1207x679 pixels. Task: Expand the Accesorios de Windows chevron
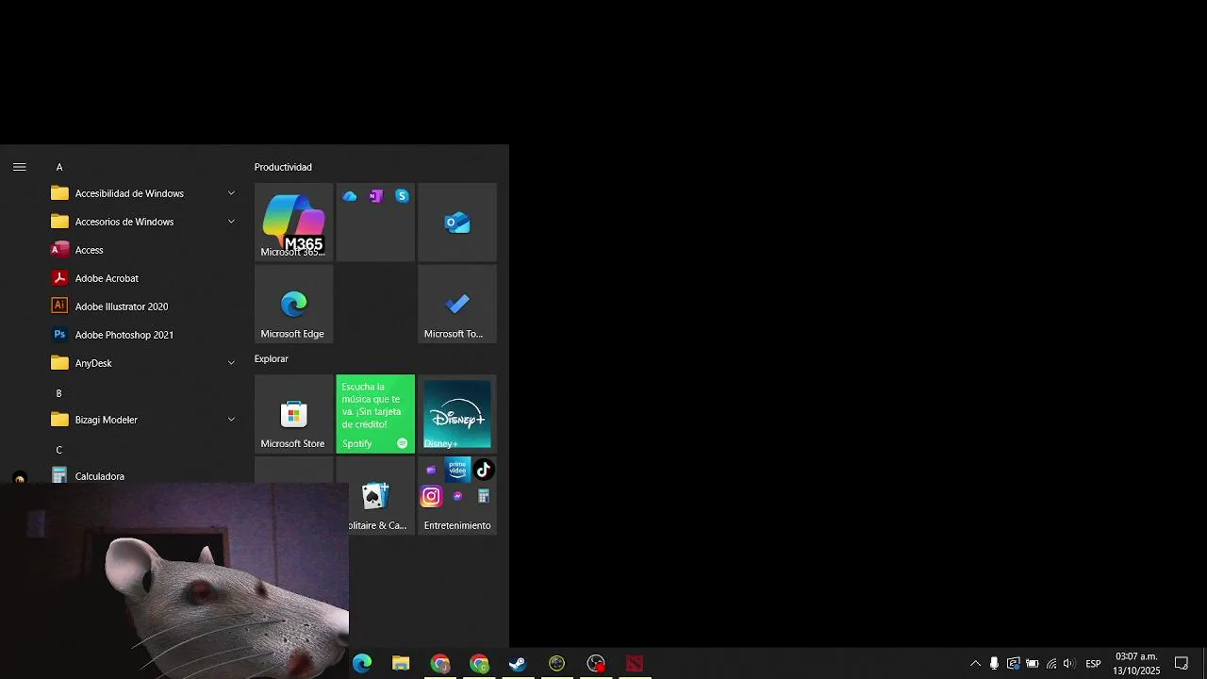click(231, 222)
